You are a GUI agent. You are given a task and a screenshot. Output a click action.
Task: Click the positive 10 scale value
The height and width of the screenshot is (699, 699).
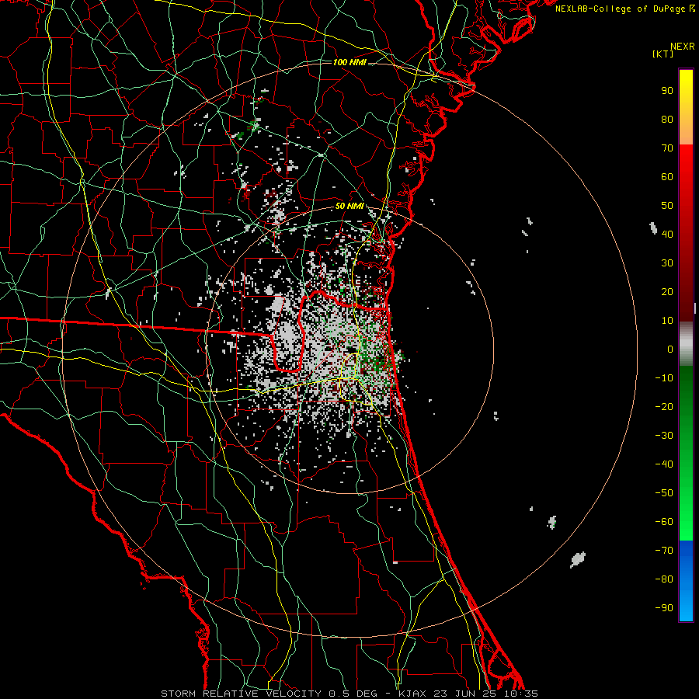click(667, 321)
